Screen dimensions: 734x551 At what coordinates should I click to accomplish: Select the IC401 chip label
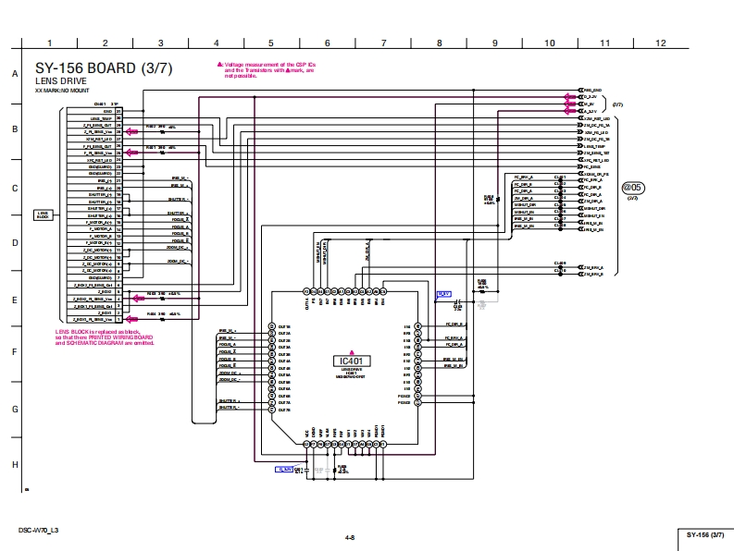(x=351, y=360)
